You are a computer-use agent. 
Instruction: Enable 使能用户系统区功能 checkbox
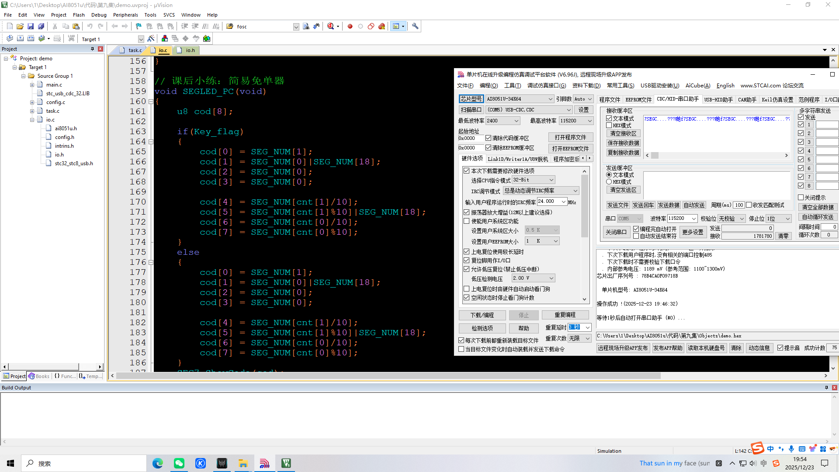click(x=467, y=221)
